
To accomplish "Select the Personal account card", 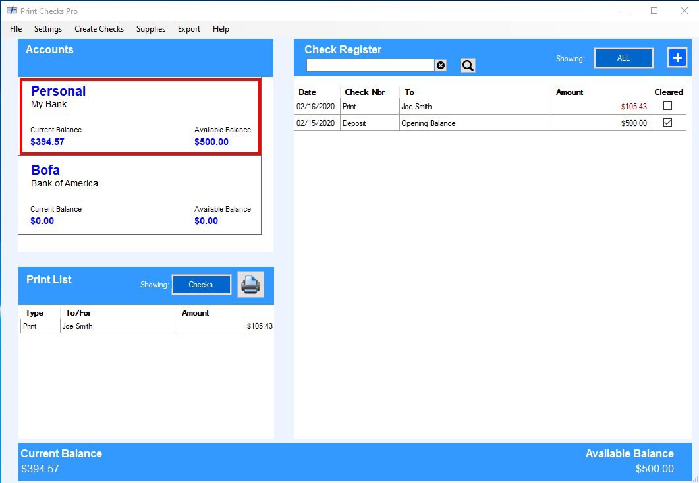I will pyautogui.click(x=139, y=115).
